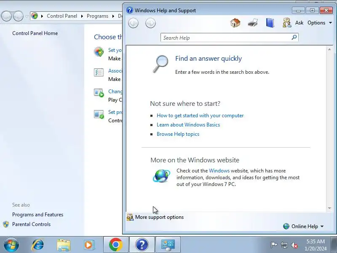Click Set your default programs icon
This screenshot has width=337, height=253.
[99, 52]
